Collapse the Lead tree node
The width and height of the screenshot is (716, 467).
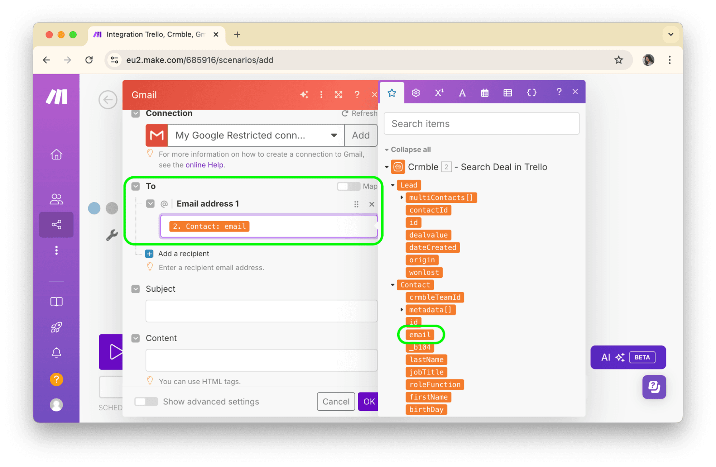point(393,185)
